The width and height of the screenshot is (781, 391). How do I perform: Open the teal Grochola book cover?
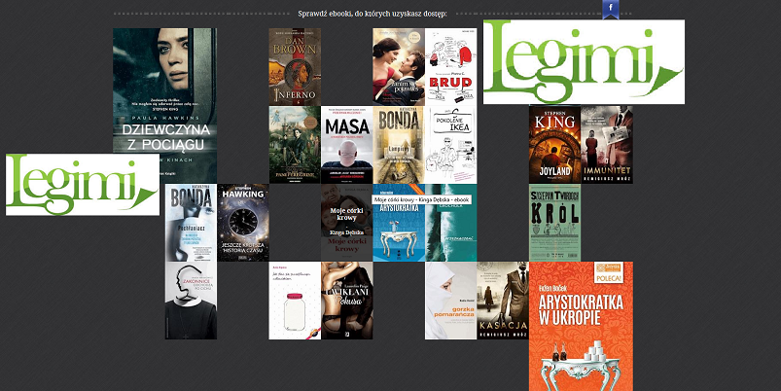pos(450,223)
